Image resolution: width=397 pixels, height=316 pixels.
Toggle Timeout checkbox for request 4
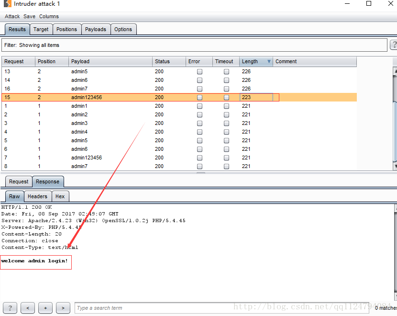click(226, 132)
